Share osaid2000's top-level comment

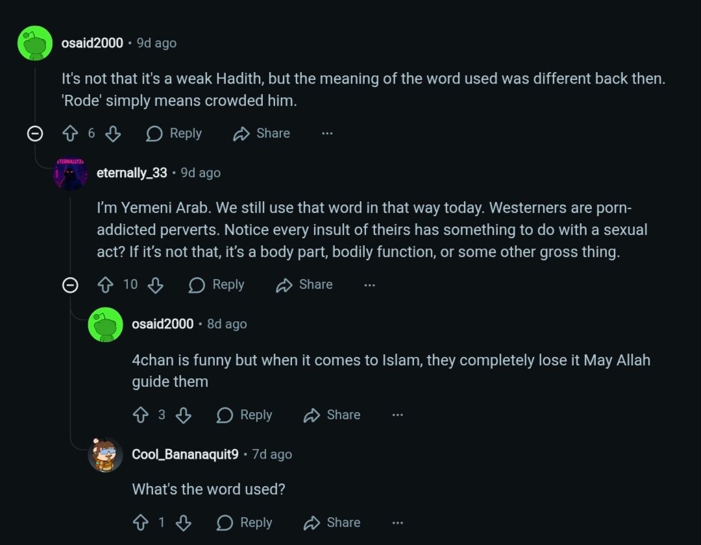coord(262,134)
